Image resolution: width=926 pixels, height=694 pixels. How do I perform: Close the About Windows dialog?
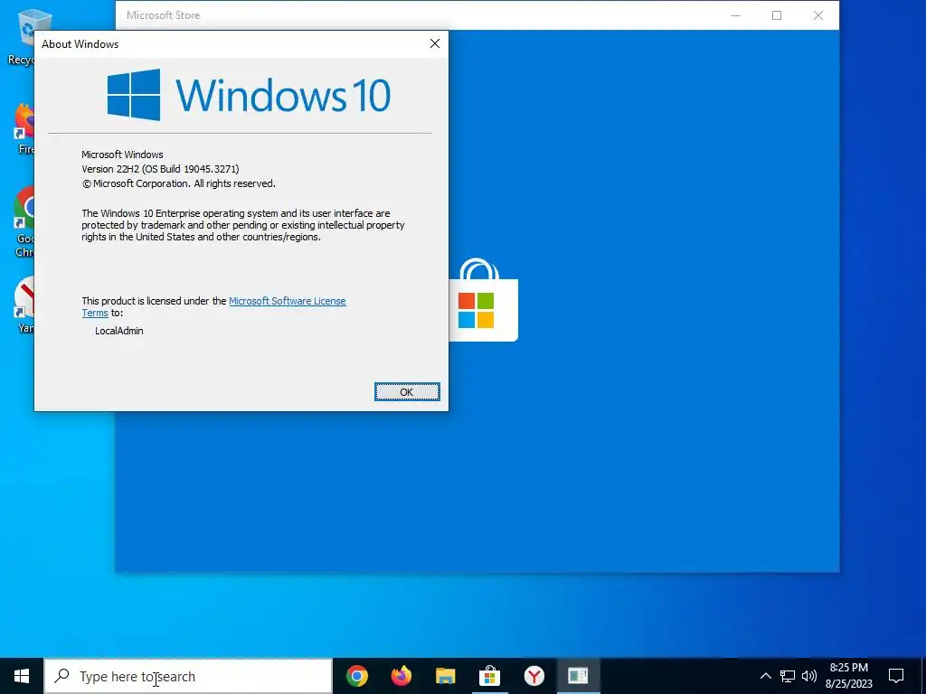coord(435,43)
